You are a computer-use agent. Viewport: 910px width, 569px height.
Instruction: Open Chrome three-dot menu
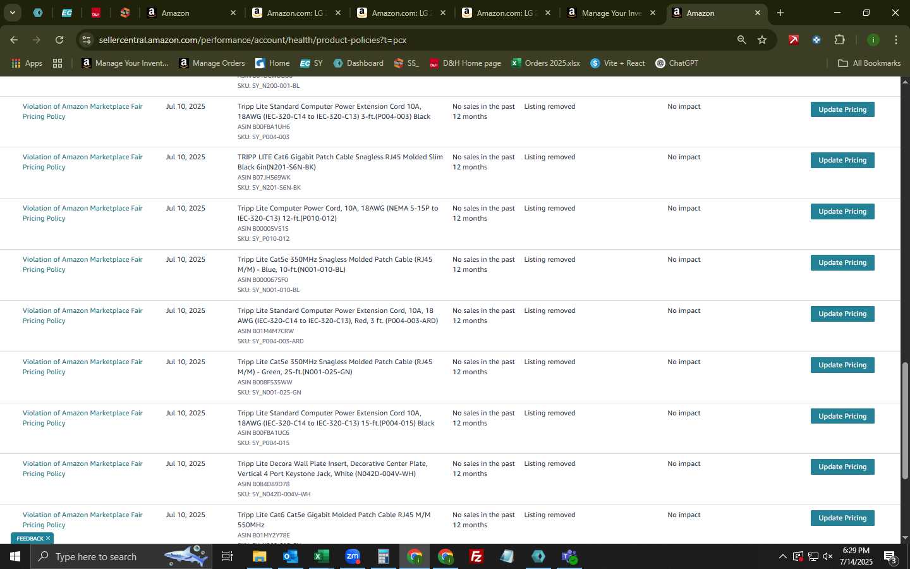[895, 40]
